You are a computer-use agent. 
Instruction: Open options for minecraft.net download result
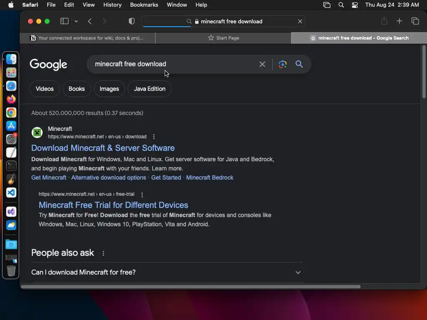click(154, 137)
